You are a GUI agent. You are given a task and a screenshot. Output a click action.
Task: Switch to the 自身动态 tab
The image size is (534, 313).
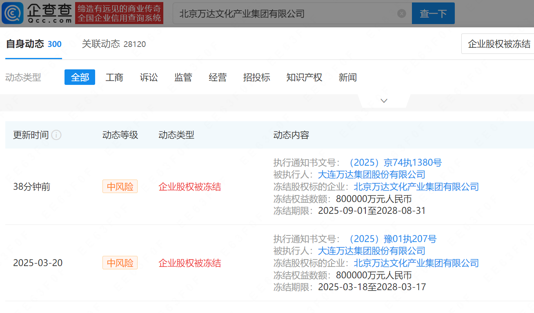click(33, 44)
